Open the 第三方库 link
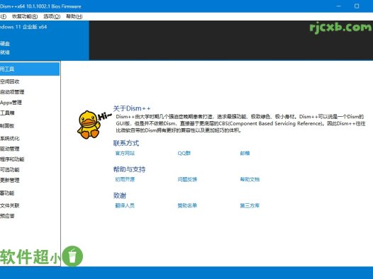This screenshot has width=373, height=279. click(250, 205)
